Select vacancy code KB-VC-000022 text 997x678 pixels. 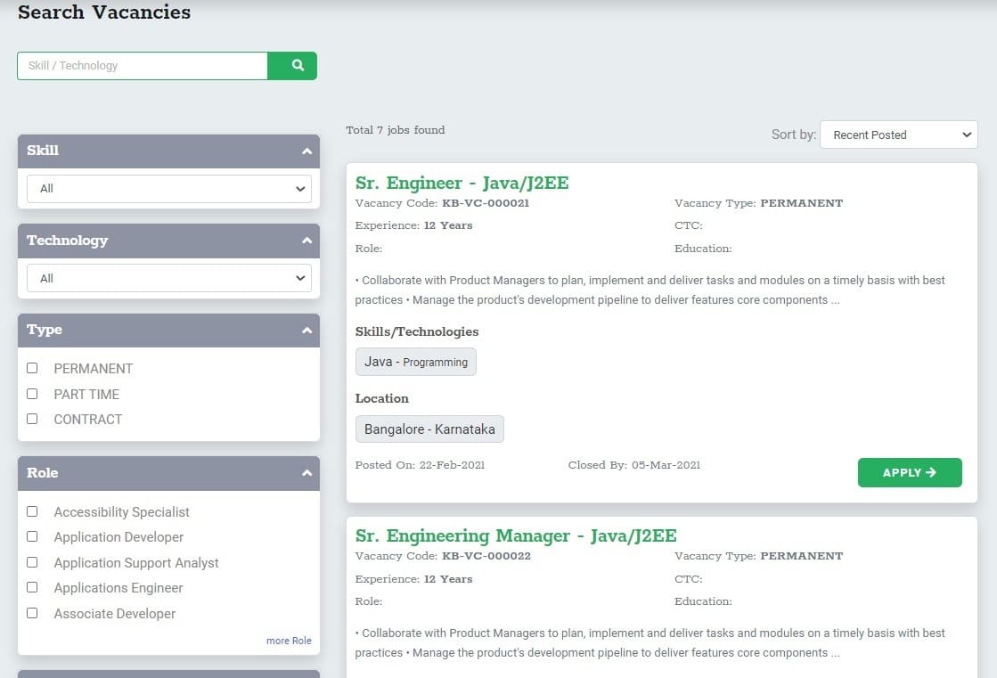click(486, 556)
